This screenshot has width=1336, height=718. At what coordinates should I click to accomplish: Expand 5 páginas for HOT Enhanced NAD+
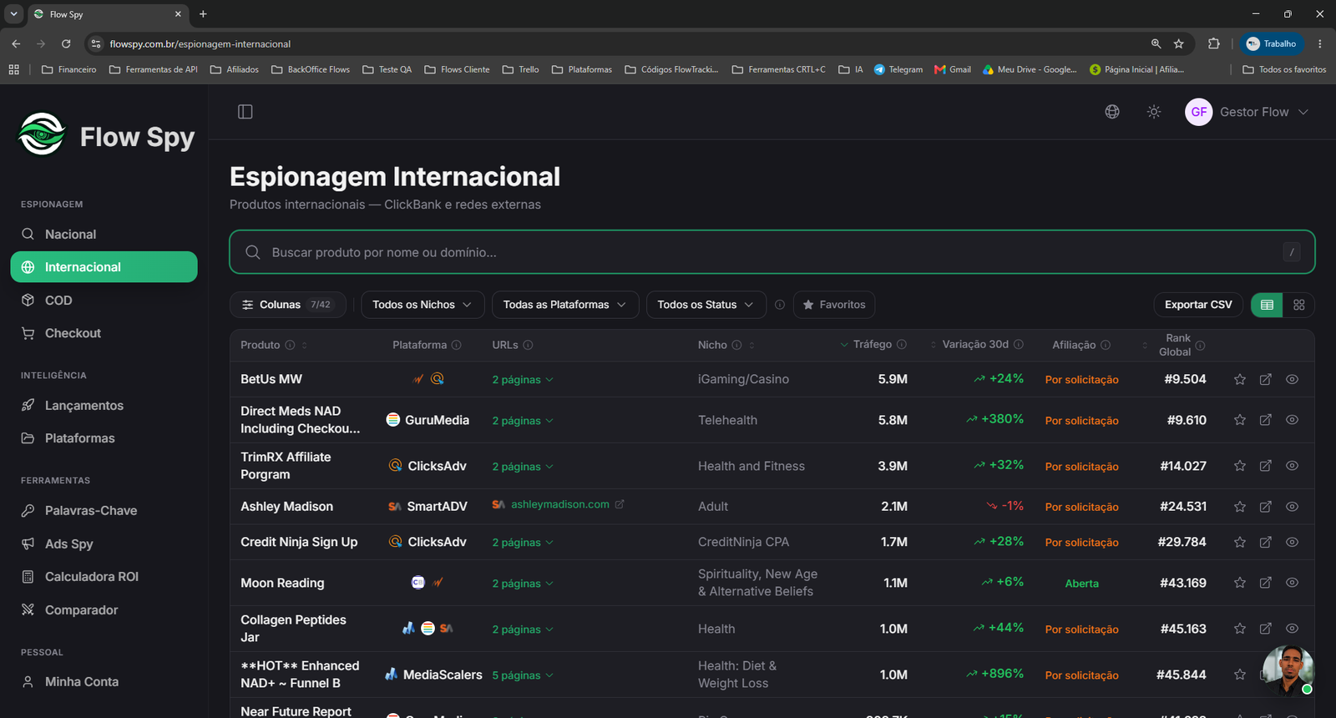tap(523, 675)
